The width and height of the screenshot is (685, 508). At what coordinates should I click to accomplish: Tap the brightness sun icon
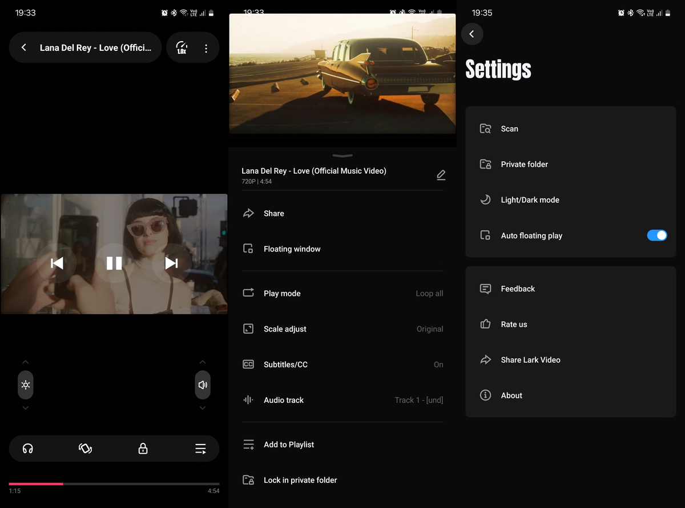(26, 385)
